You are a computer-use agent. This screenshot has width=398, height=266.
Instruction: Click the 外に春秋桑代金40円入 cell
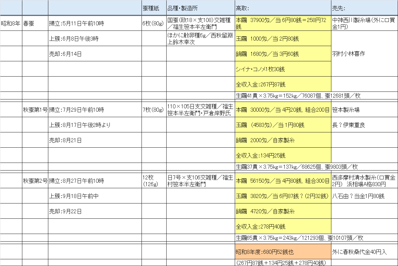coord(365,252)
